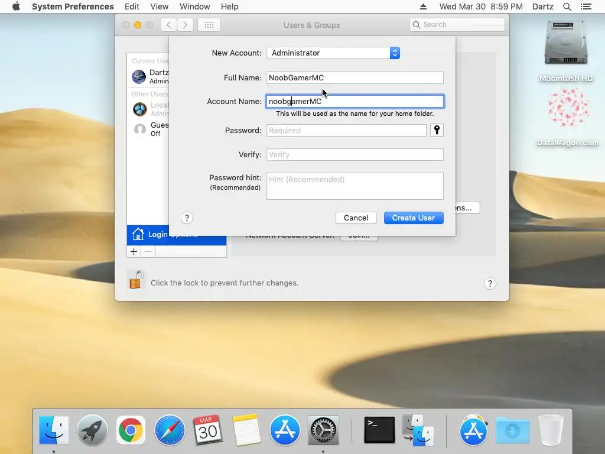The width and height of the screenshot is (605, 454).
Task: Click the date and time in menu bar
Action: [481, 7]
